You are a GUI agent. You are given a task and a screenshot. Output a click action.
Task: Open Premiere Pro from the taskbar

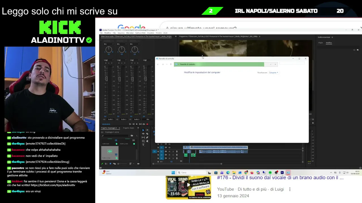(x=282, y=173)
